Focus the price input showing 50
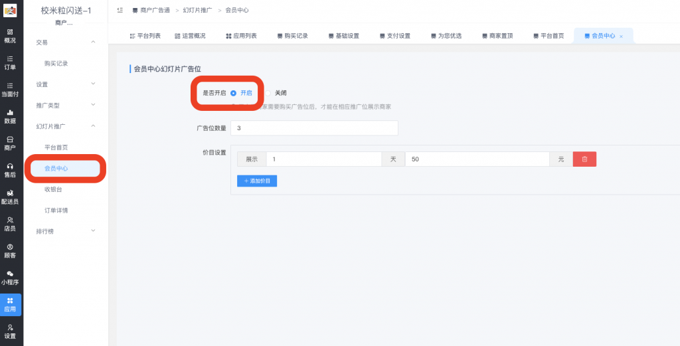This screenshot has height=346, width=680. [x=477, y=159]
